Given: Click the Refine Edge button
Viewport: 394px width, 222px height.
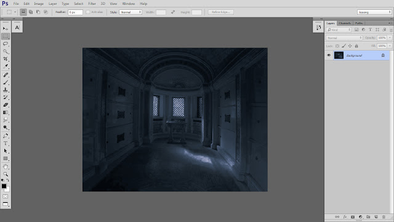Looking at the screenshot, I should (220, 12).
